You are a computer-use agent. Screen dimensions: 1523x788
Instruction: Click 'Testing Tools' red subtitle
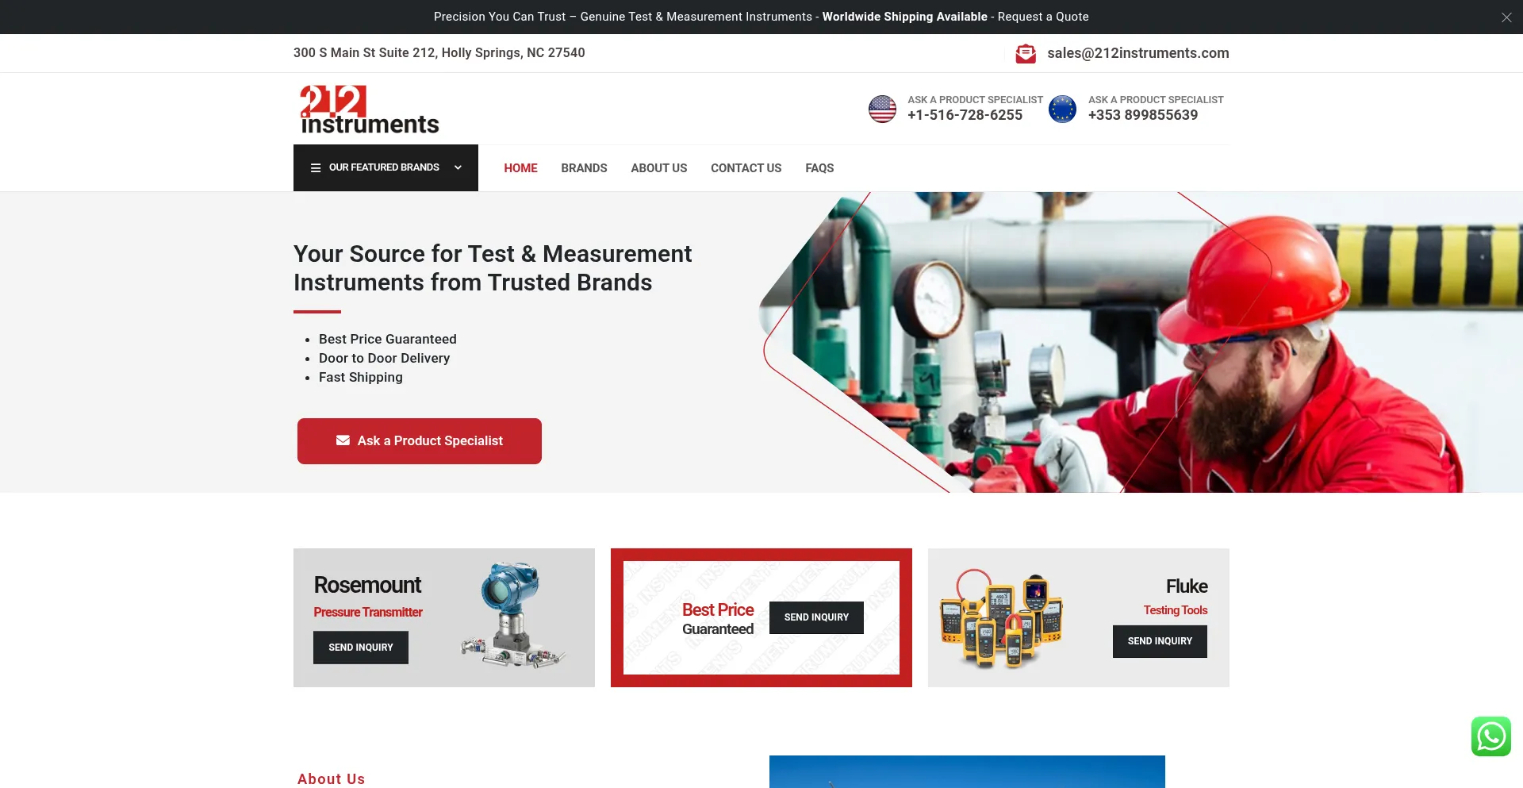click(1176, 610)
